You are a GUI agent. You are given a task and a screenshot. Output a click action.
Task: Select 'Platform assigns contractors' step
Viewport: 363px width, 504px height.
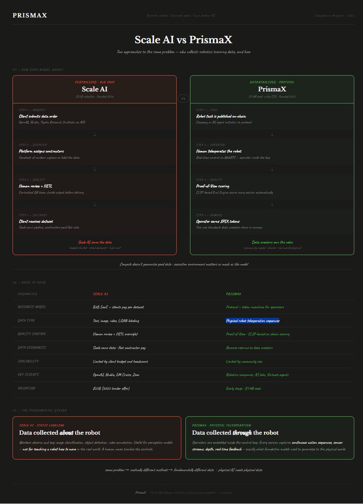point(41,151)
